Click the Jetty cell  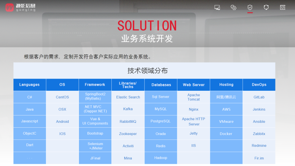[x=194, y=134]
